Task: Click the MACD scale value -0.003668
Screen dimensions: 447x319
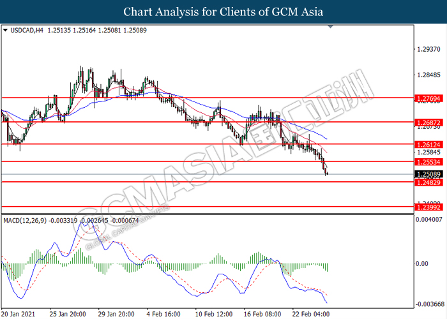Action: [x=430, y=304]
